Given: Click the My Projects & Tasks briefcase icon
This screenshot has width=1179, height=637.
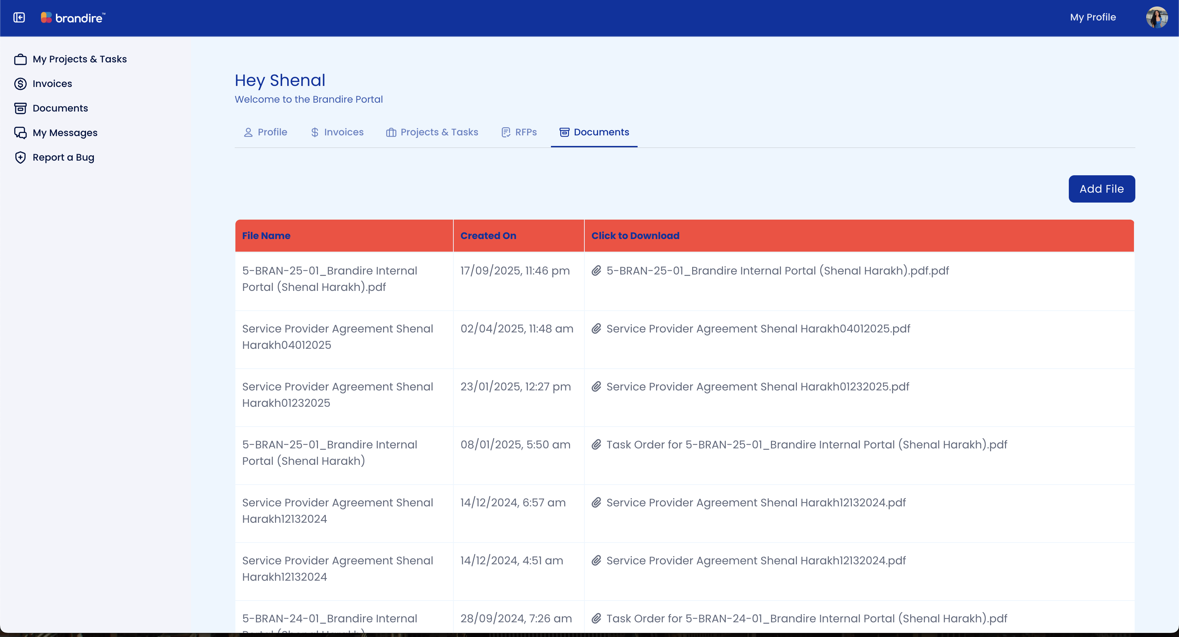Looking at the screenshot, I should pos(20,59).
